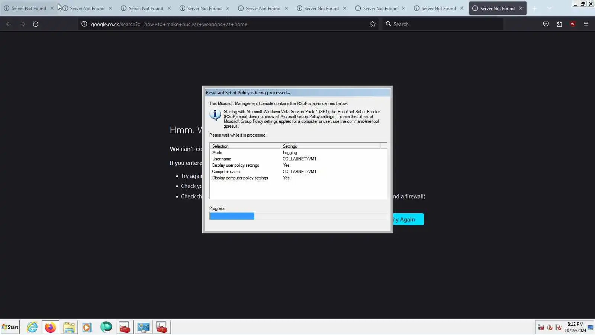The width and height of the screenshot is (595, 335).
Task: Open the Save to Pocket button
Action: [546, 24]
